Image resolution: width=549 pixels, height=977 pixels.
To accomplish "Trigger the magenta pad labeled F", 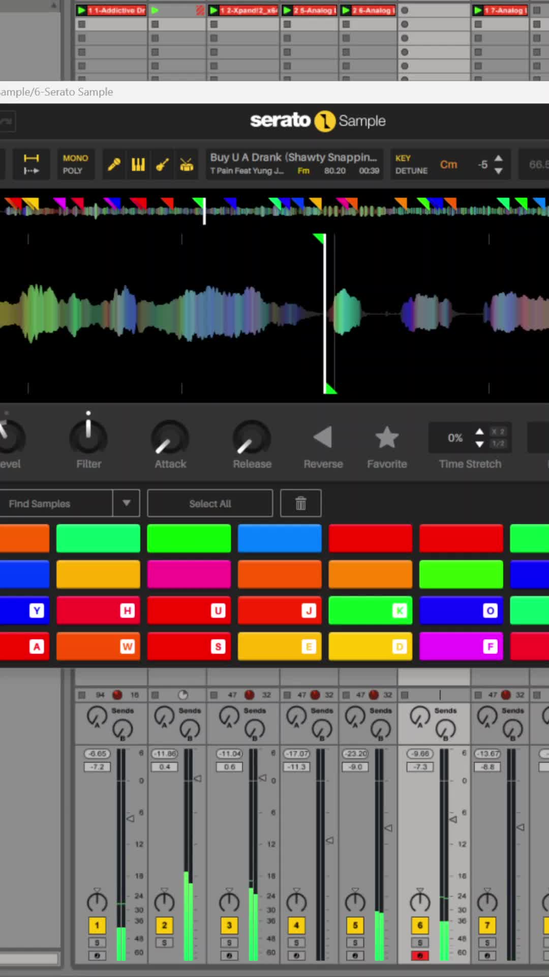I will (461, 646).
